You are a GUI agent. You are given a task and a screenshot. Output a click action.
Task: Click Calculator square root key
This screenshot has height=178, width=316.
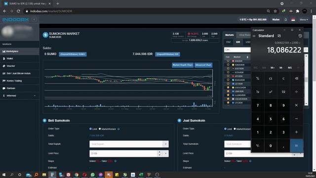283,92
